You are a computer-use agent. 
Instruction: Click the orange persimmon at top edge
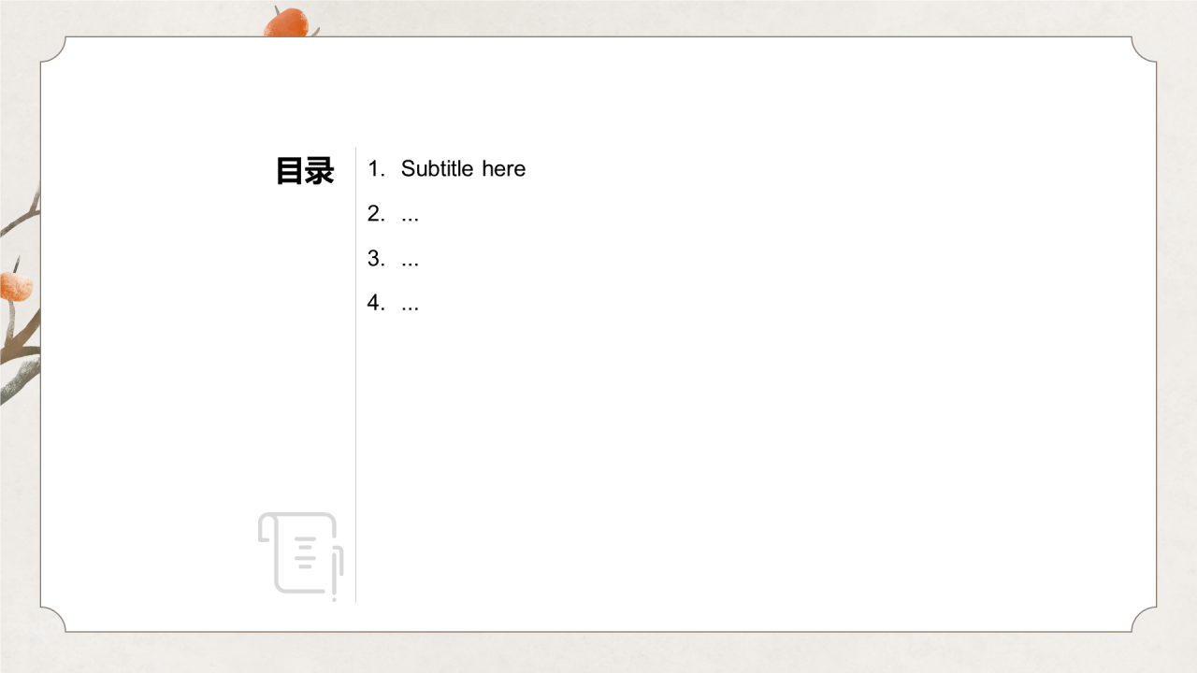(286, 22)
